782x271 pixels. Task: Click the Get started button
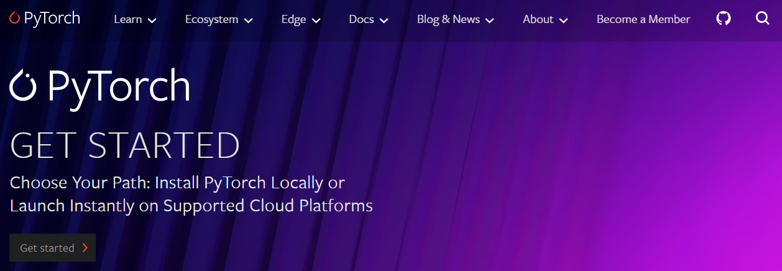click(53, 248)
